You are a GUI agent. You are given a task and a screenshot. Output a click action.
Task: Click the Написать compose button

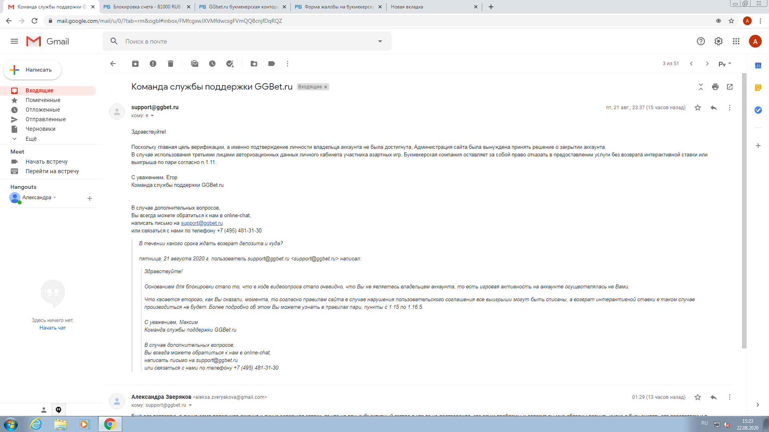coord(32,70)
